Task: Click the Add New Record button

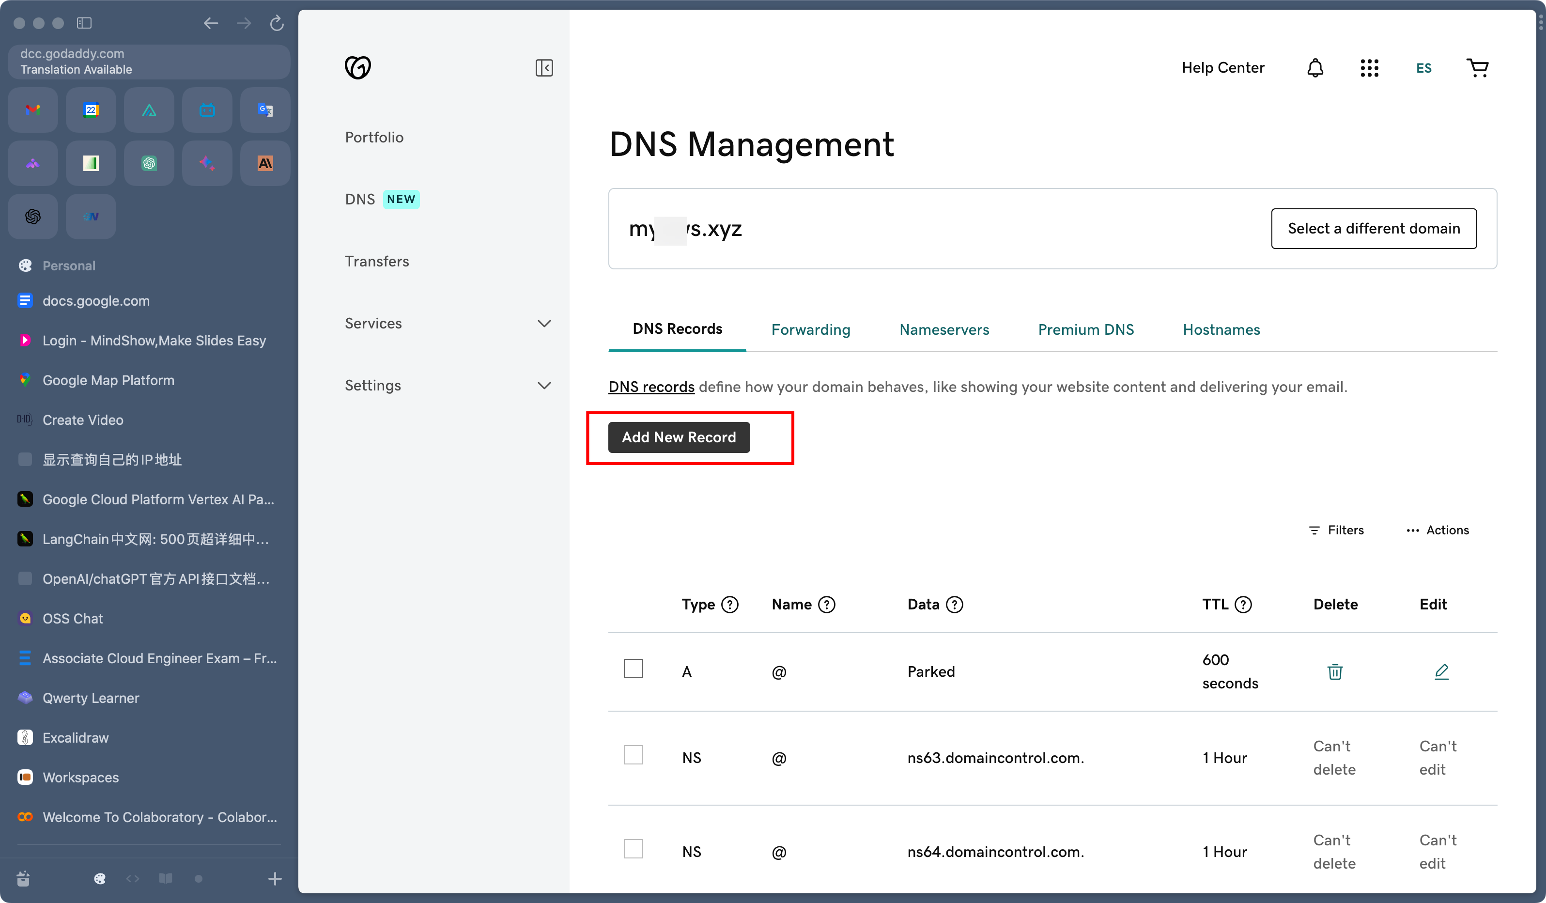Action: point(679,436)
